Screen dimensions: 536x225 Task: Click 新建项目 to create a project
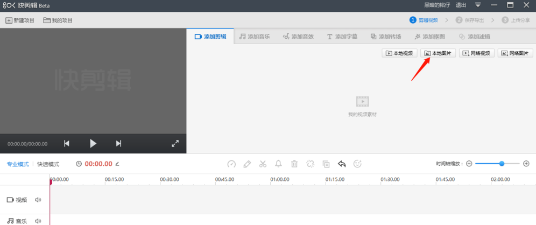point(20,20)
